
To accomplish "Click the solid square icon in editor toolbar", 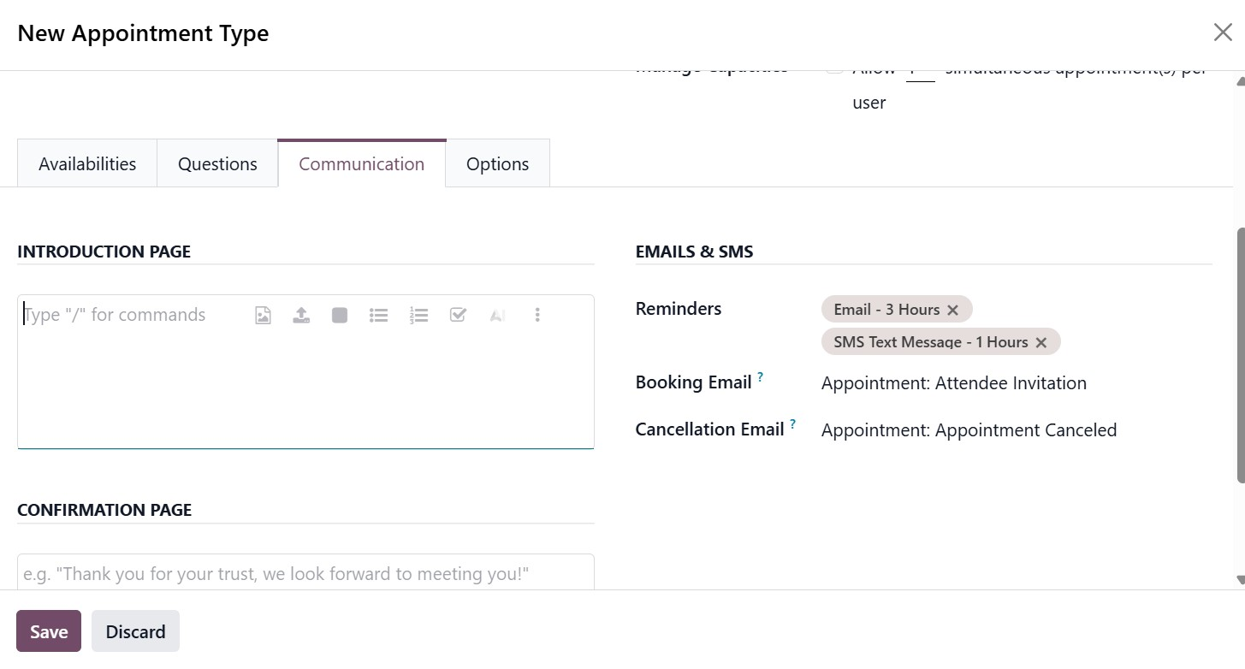I will pyautogui.click(x=340, y=316).
